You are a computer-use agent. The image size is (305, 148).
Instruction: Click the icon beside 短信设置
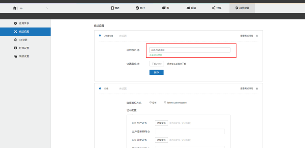[15, 48]
